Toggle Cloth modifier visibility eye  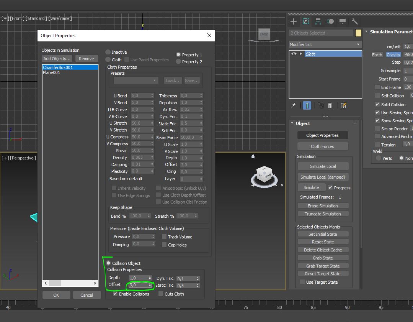coord(294,54)
